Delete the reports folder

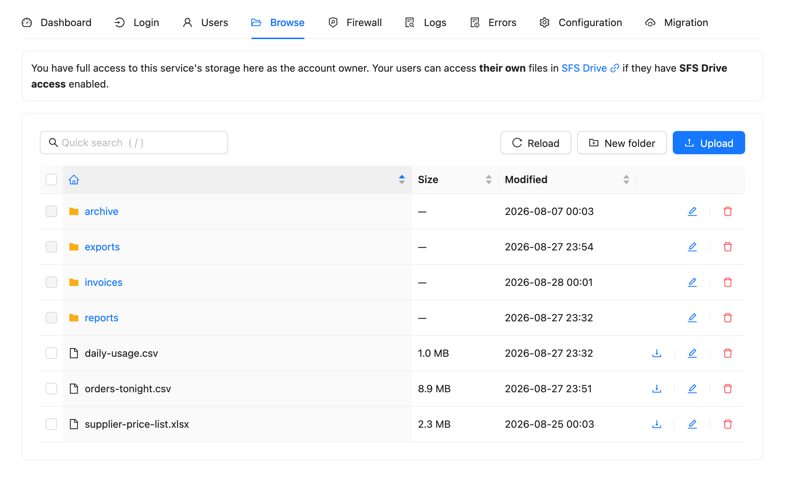tap(728, 318)
